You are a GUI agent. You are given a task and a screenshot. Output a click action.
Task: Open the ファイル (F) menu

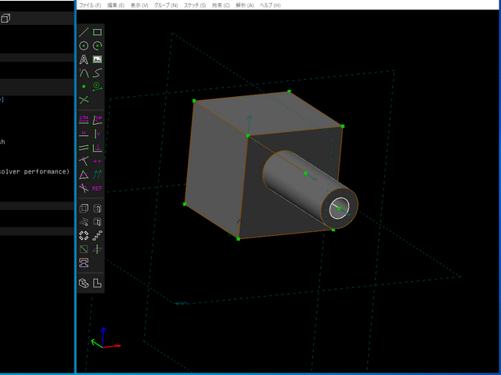point(90,5)
